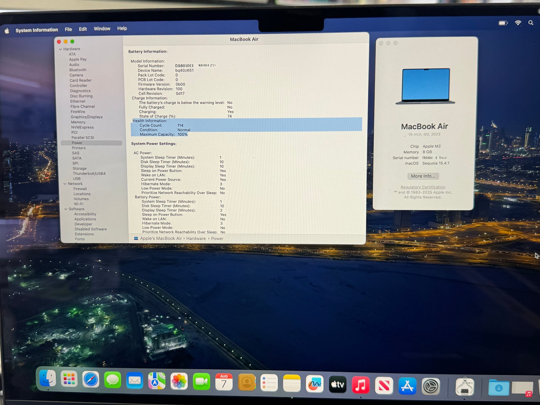This screenshot has width=540, height=405.
Task: Open Freeform app in dock
Action: coord(315,384)
